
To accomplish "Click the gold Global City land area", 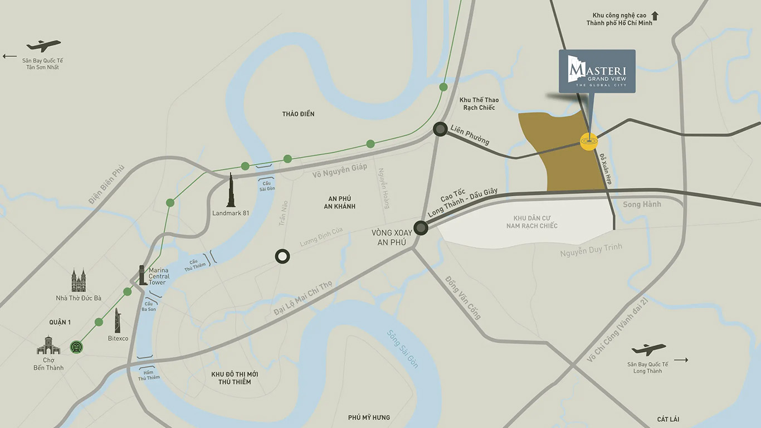I will point(563,152).
